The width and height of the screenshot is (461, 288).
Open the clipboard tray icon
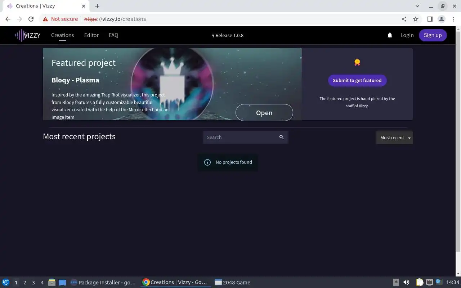tap(420, 282)
